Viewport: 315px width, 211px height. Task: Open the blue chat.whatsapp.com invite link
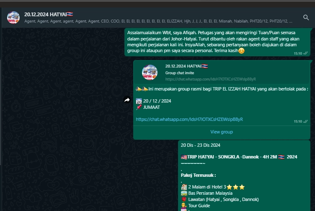coord(189,119)
